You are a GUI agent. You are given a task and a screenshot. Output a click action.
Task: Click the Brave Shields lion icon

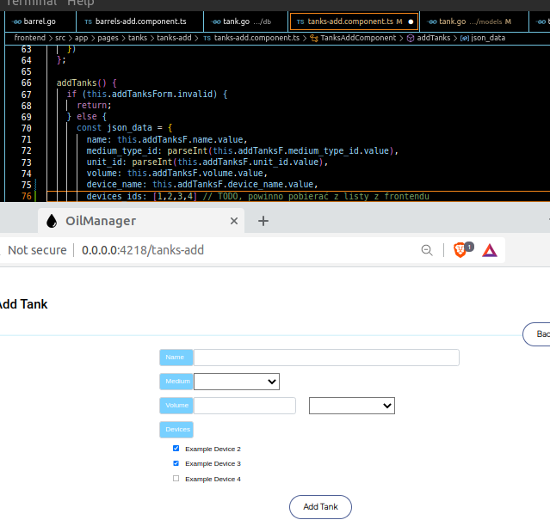[460, 250]
